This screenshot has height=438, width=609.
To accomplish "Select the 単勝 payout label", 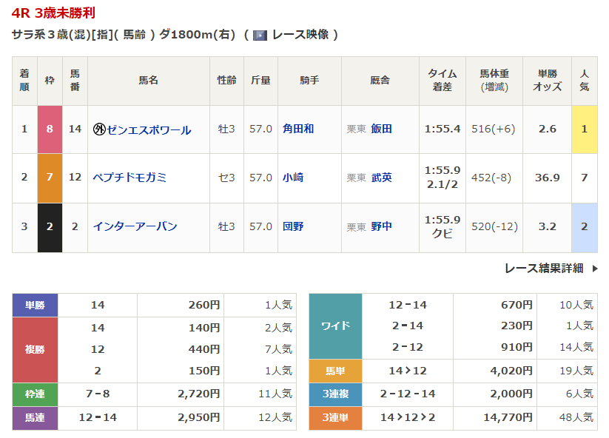I will (x=35, y=304).
